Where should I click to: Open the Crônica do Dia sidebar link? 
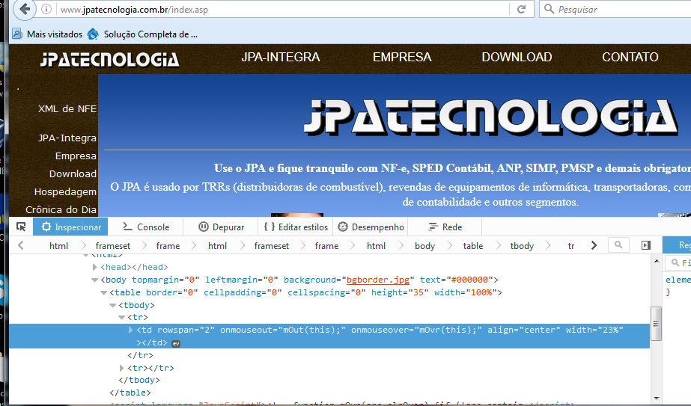(61, 209)
